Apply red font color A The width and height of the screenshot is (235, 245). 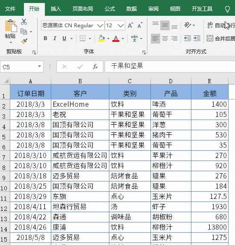point(116,38)
